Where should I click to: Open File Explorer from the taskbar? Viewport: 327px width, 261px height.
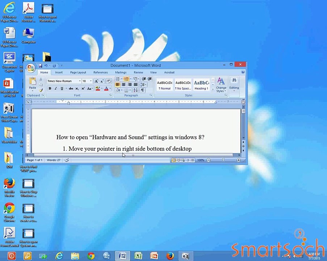pos(75,256)
